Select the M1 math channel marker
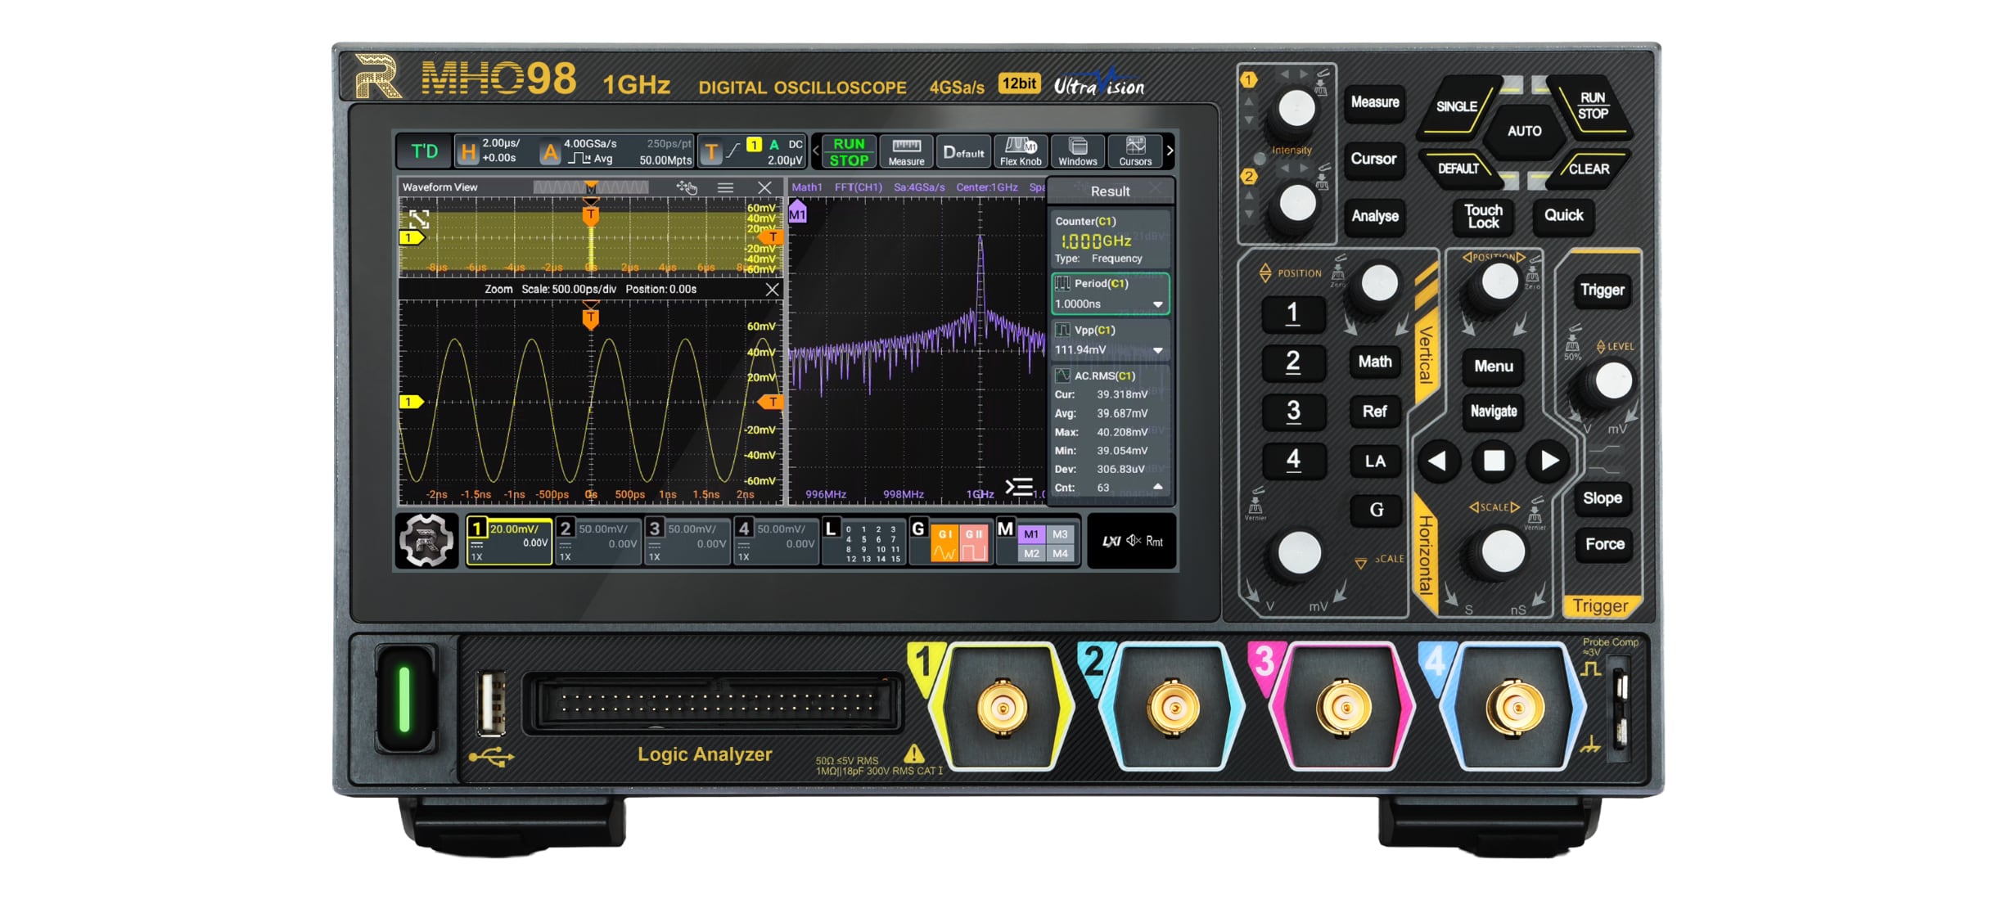Screen dimensions: 1997x900 [797, 214]
